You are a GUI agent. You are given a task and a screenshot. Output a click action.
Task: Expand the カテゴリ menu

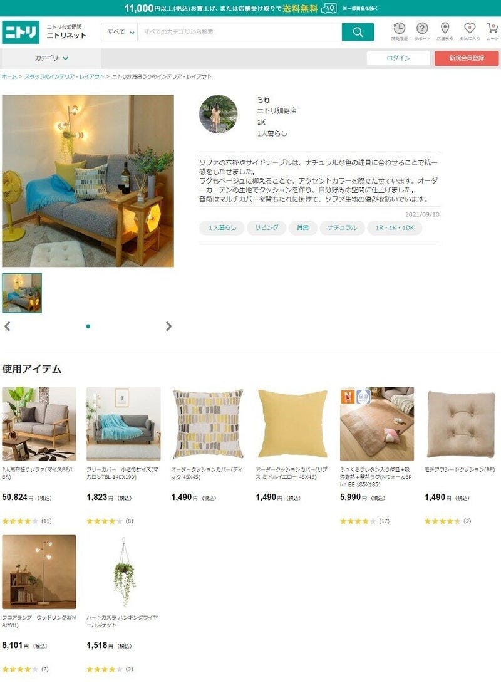[51, 58]
